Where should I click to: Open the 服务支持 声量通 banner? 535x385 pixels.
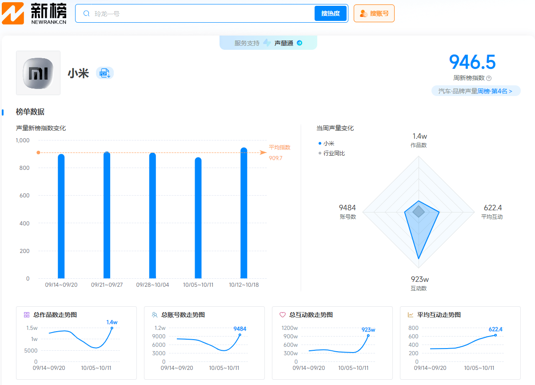point(268,43)
